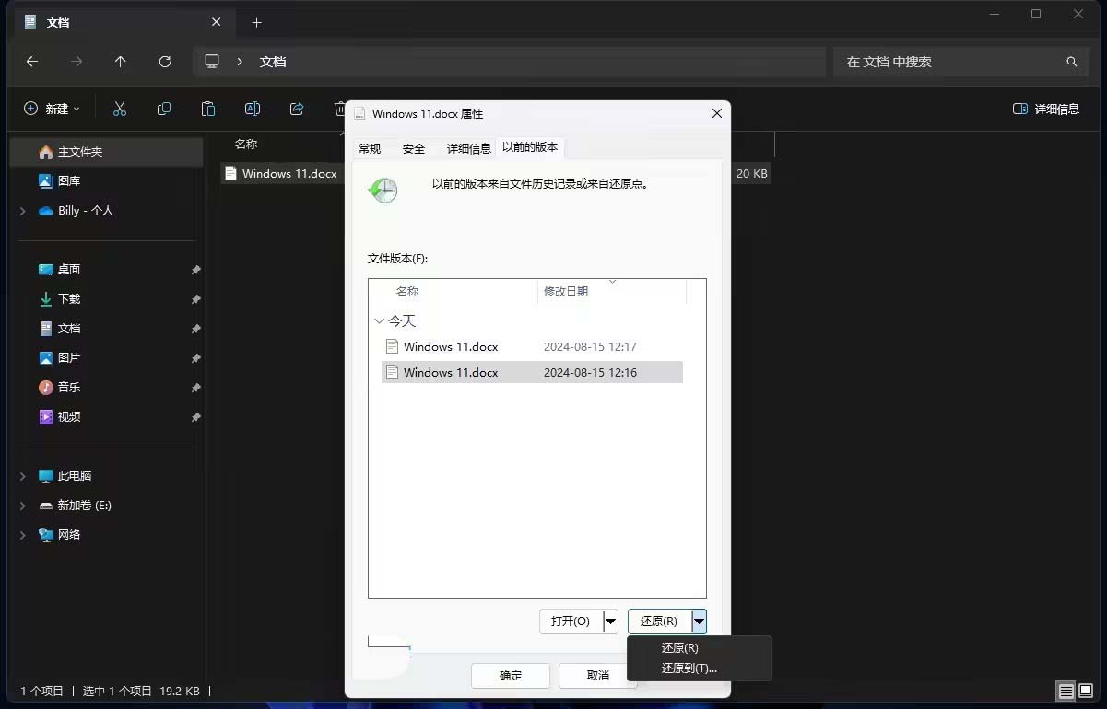This screenshot has height=709, width=1107.
Task: Switch to the 常规 tab
Action: [370, 148]
